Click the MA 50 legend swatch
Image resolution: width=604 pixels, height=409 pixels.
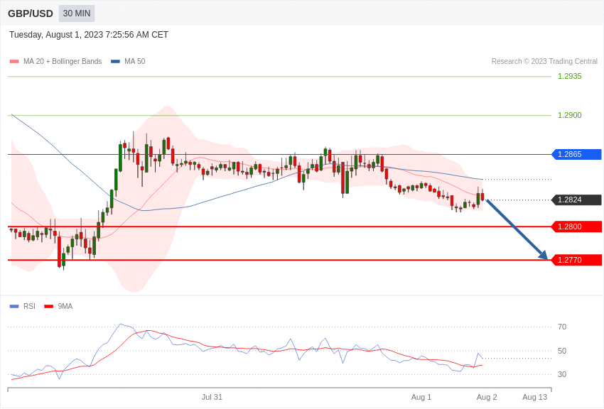tap(115, 62)
